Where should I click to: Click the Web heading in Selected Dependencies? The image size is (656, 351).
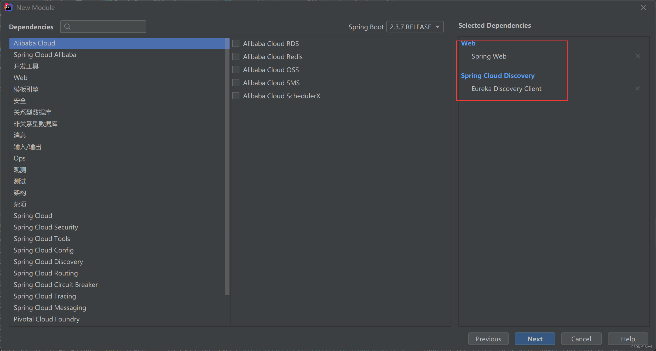468,43
